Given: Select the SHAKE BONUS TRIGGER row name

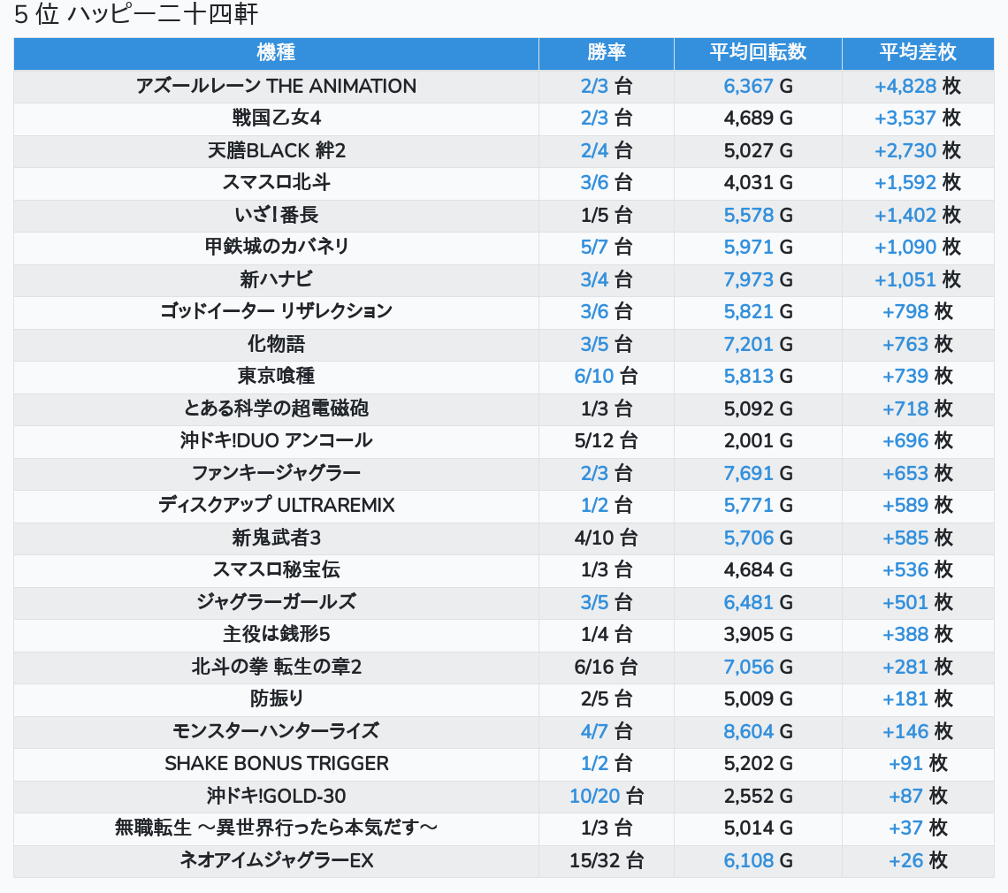Looking at the screenshot, I should coord(276,764).
